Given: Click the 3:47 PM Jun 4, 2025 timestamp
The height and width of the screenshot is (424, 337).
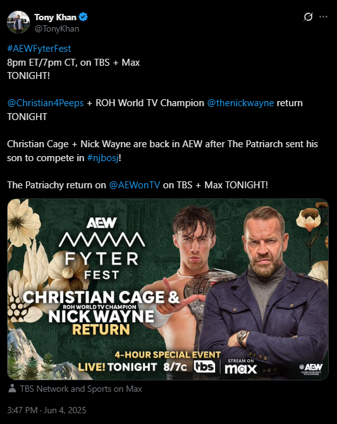Looking at the screenshot, I should [47, 410].
